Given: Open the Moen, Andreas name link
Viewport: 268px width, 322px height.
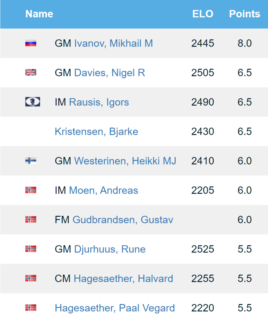Looking at the screenshot, I should [x=103, y=190].
